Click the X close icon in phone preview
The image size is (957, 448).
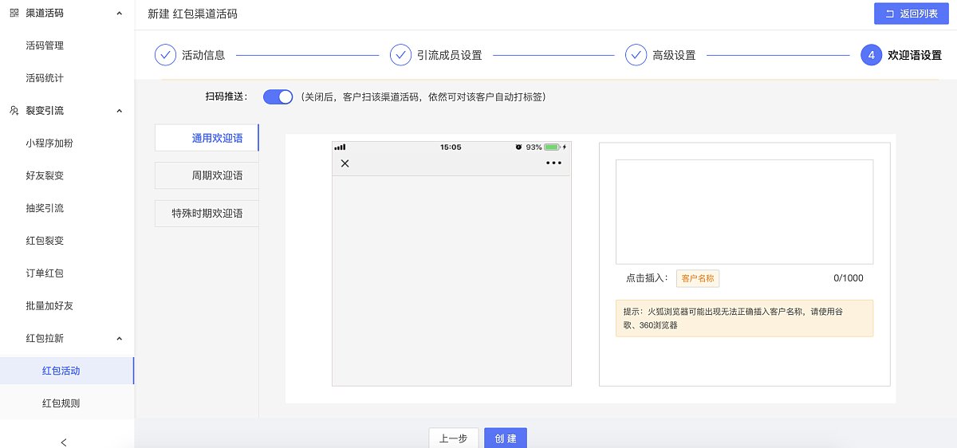[345, 163]
